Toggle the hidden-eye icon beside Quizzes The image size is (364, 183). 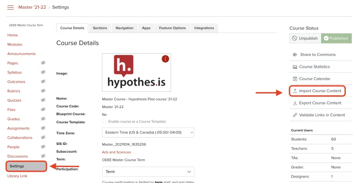pyautogui.click(x=43, y=100)
